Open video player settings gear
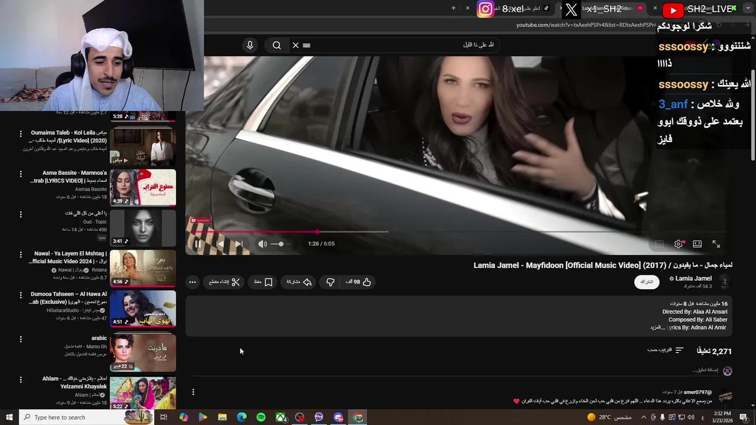 [679, 244]
